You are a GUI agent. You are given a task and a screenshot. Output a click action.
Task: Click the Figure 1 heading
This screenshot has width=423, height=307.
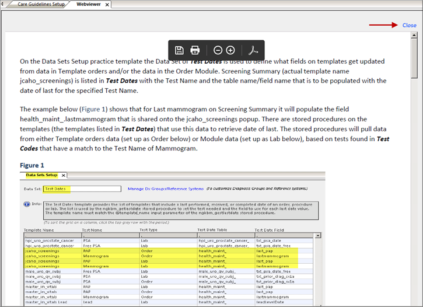click(x=32, y=165)
